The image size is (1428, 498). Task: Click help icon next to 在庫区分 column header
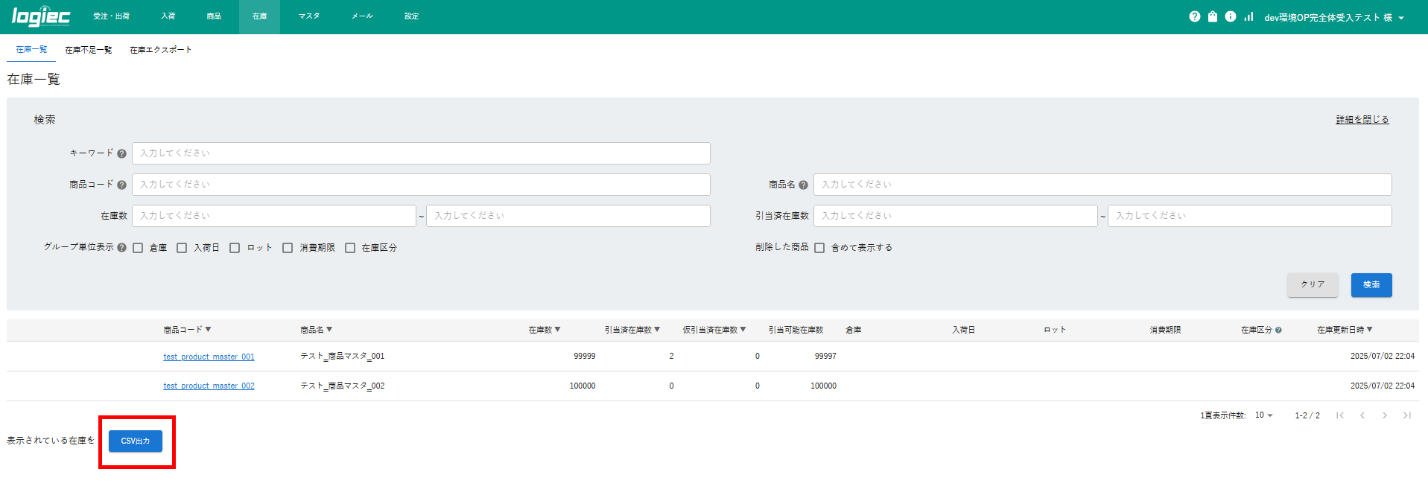tap(1278, 330)
